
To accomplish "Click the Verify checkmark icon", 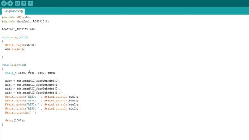I will point(4,3).
